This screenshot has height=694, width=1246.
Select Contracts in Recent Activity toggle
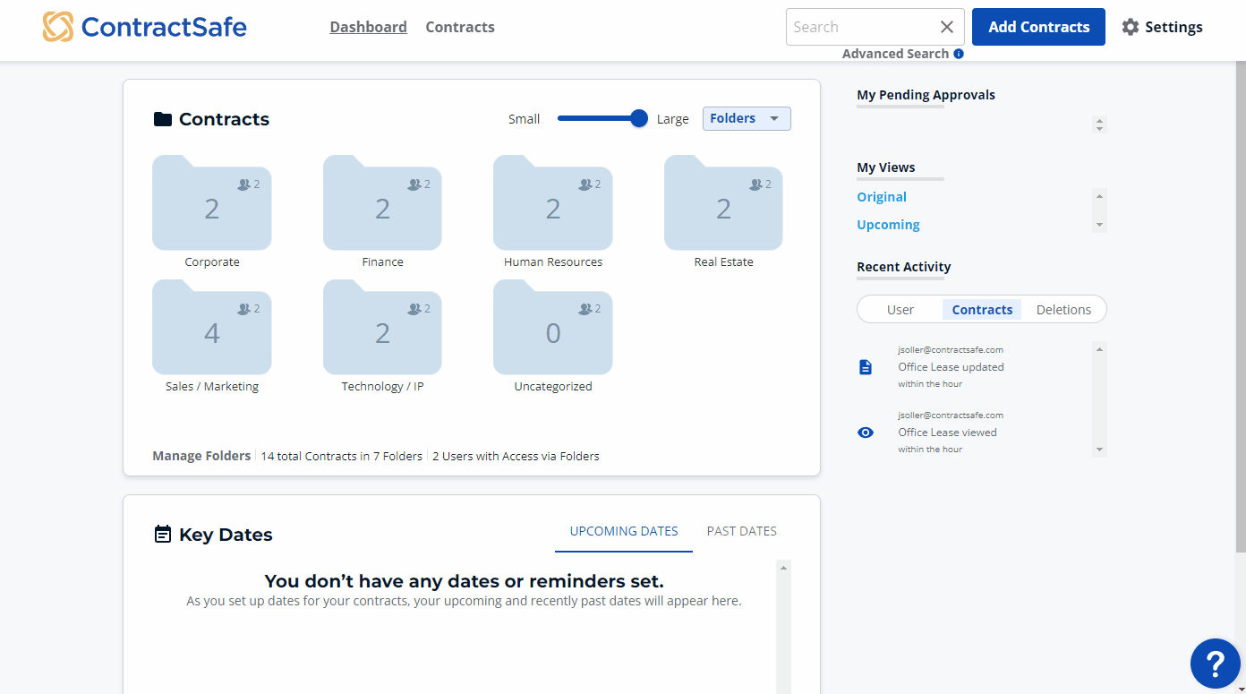click(982, 310)
